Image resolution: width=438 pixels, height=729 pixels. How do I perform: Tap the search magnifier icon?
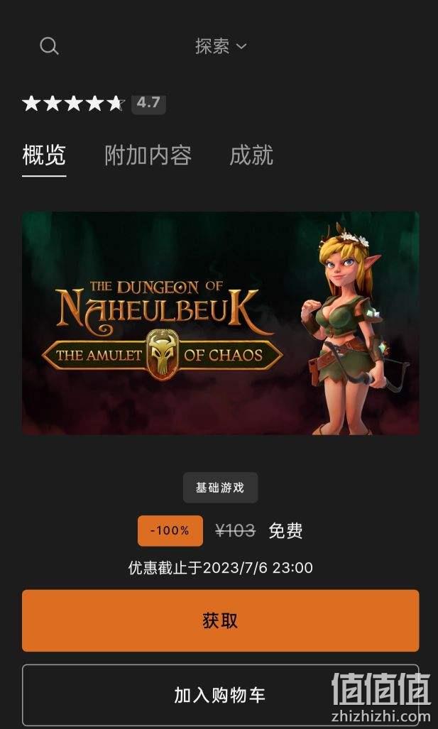[49, 46]
